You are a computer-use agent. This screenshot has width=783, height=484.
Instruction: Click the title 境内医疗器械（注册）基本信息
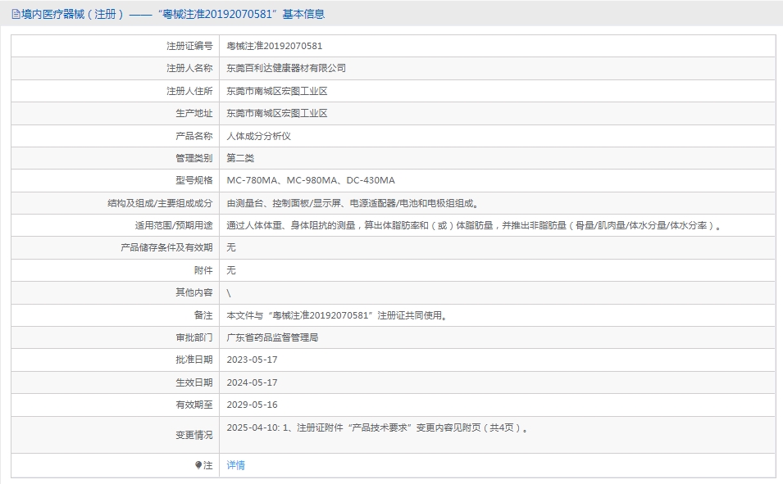point(173,15)
